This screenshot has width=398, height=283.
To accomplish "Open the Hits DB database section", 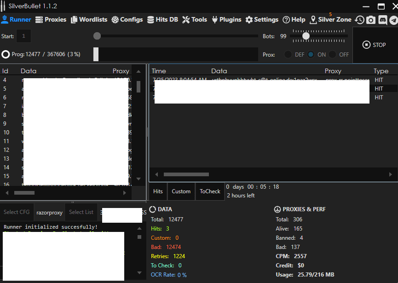I will (x=162, y=20).
